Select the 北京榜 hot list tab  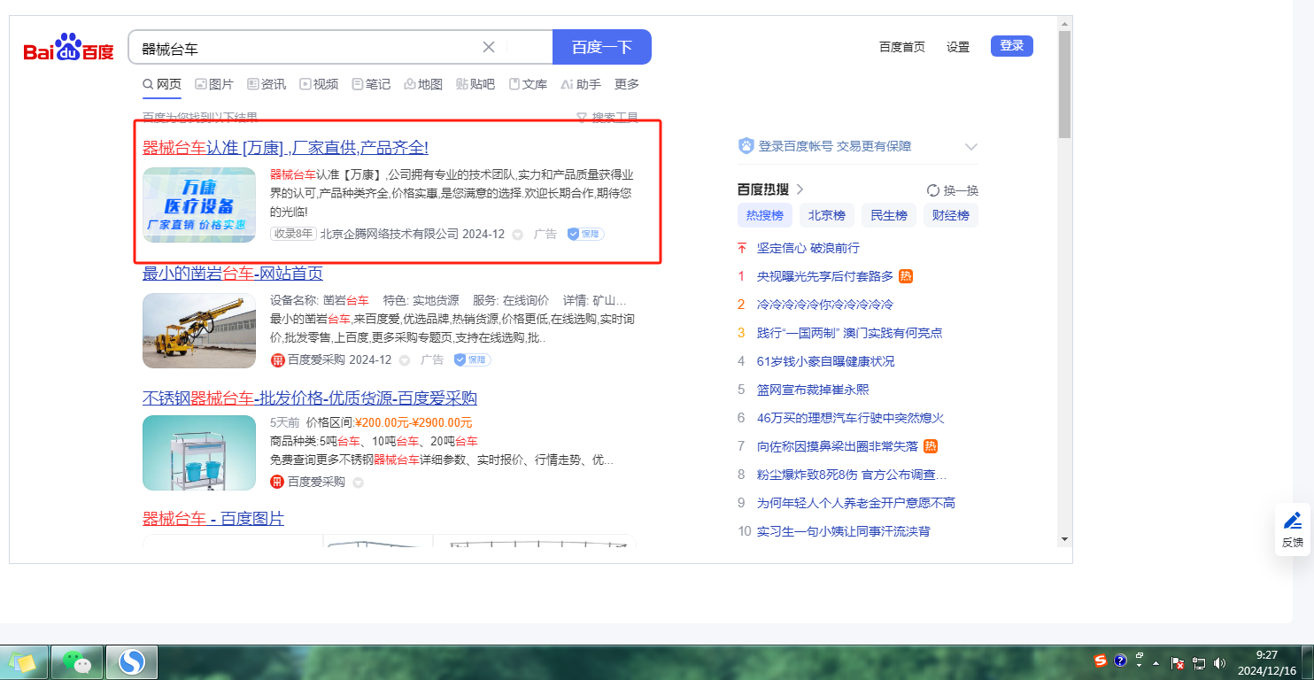click(826, 215)
